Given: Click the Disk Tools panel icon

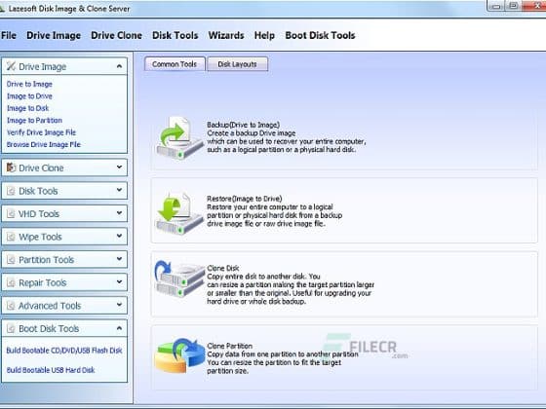Looking at the screenshot, I should (11, 191).
